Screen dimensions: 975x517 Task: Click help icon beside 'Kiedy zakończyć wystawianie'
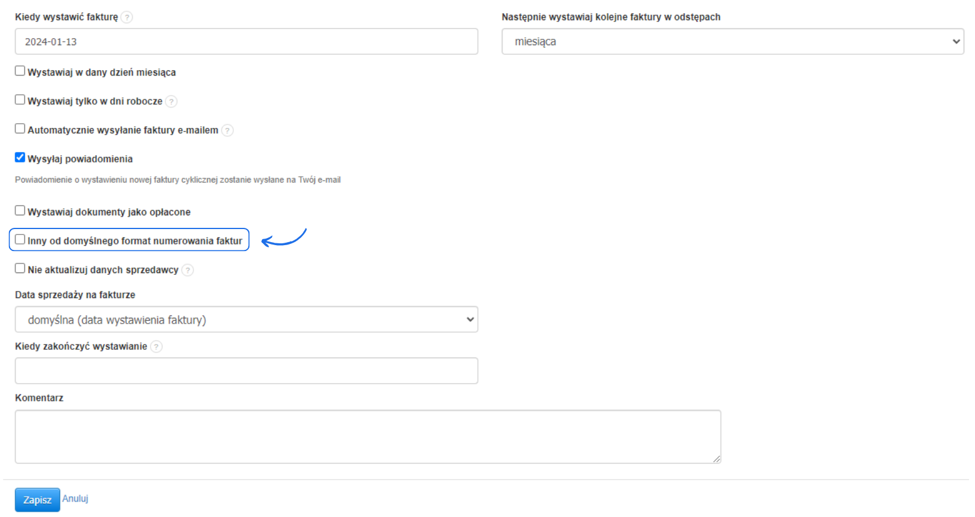156,347
